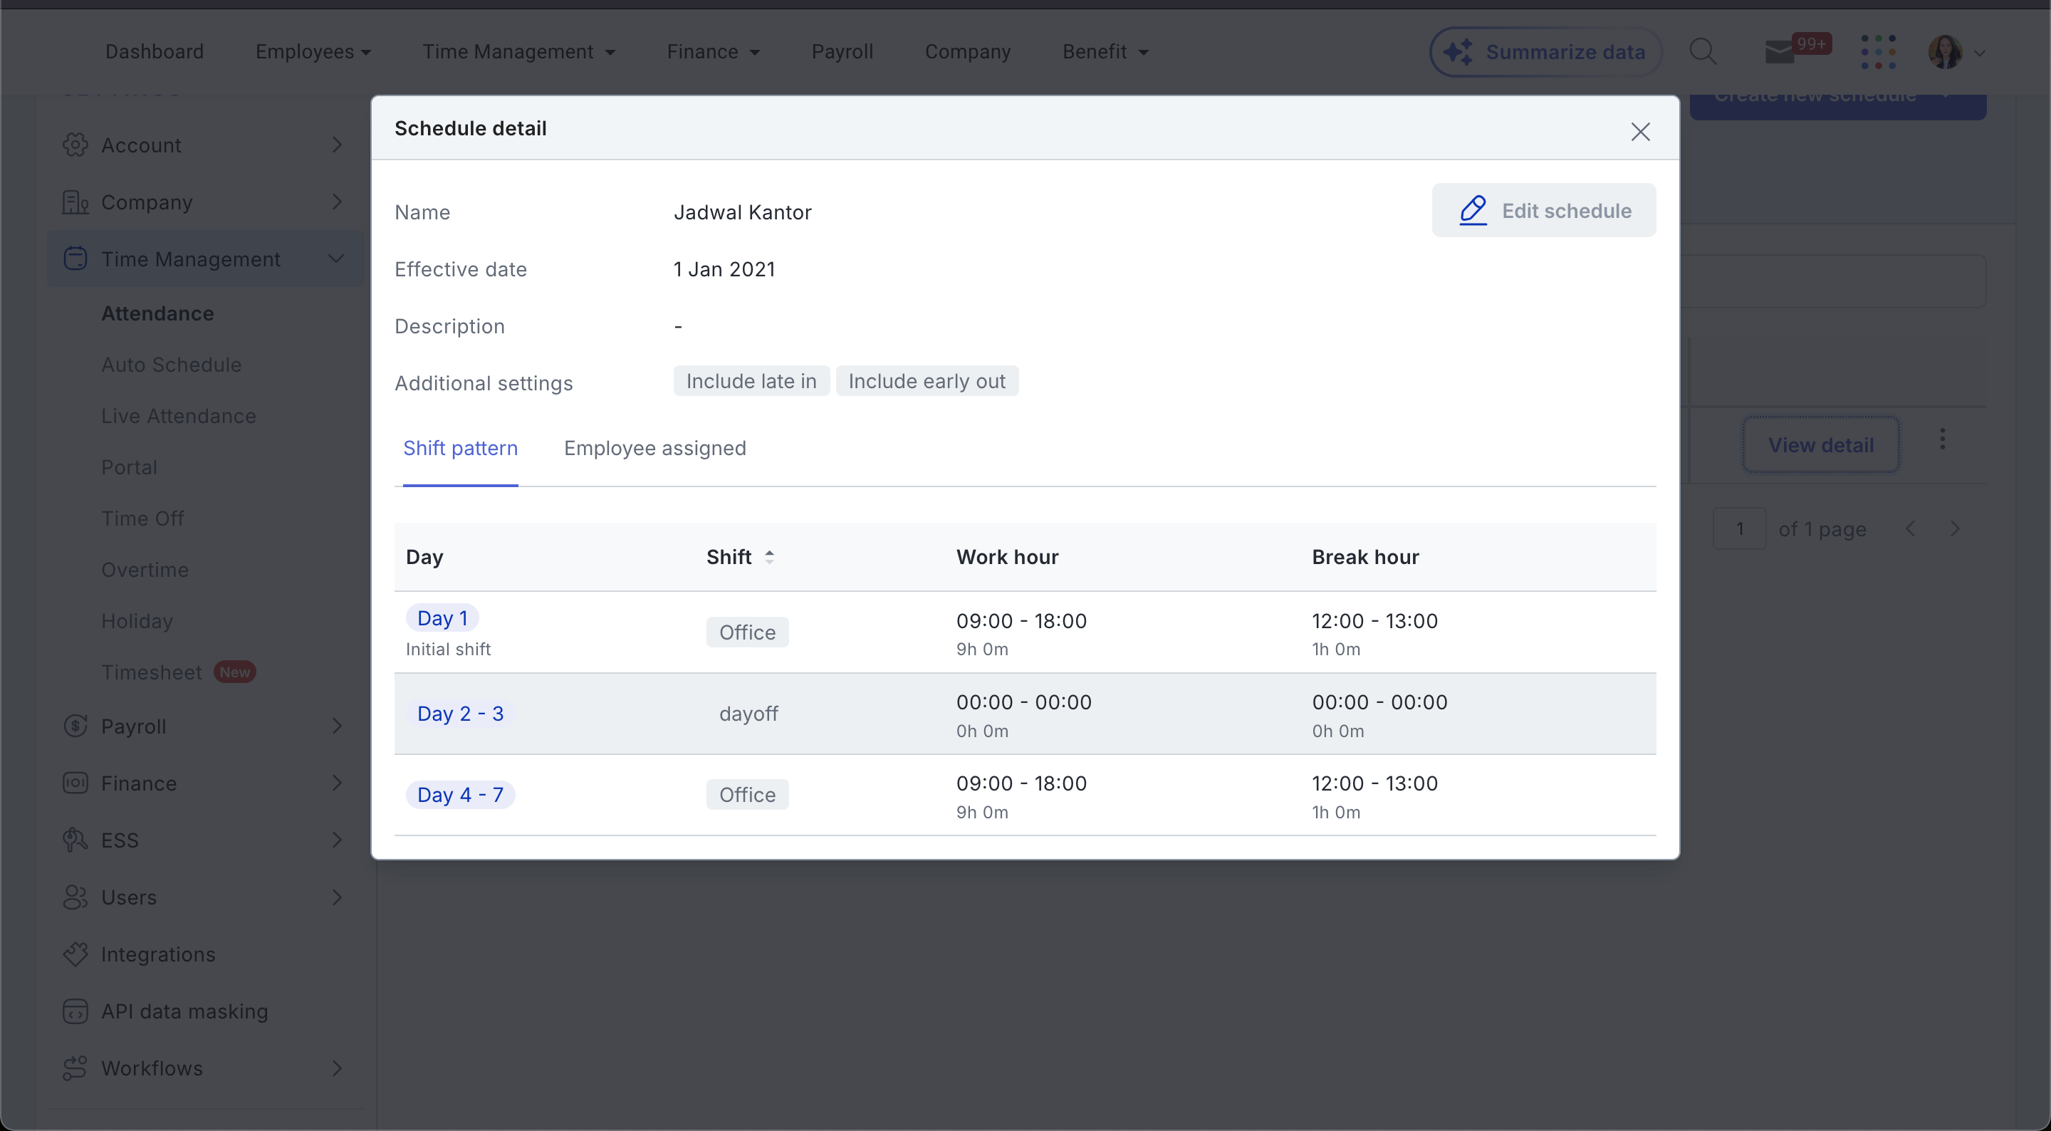Open the inbox mail icon

point(1779,53)
